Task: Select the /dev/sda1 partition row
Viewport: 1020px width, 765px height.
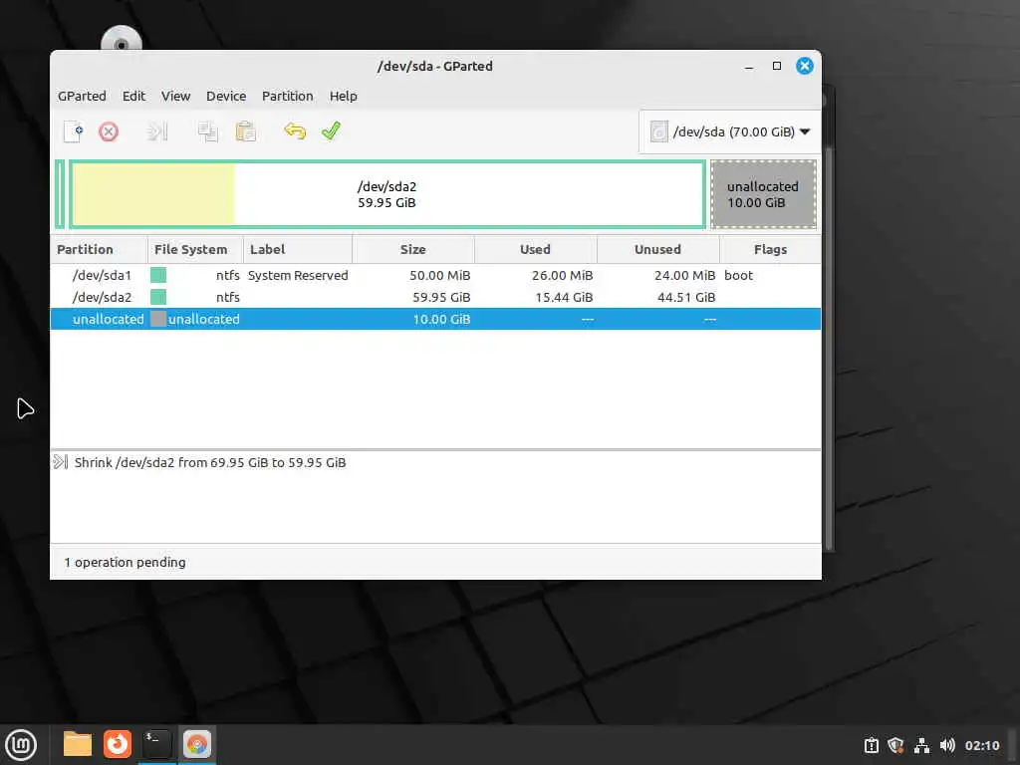Action: pyautogui.click(x=435, y=275)
